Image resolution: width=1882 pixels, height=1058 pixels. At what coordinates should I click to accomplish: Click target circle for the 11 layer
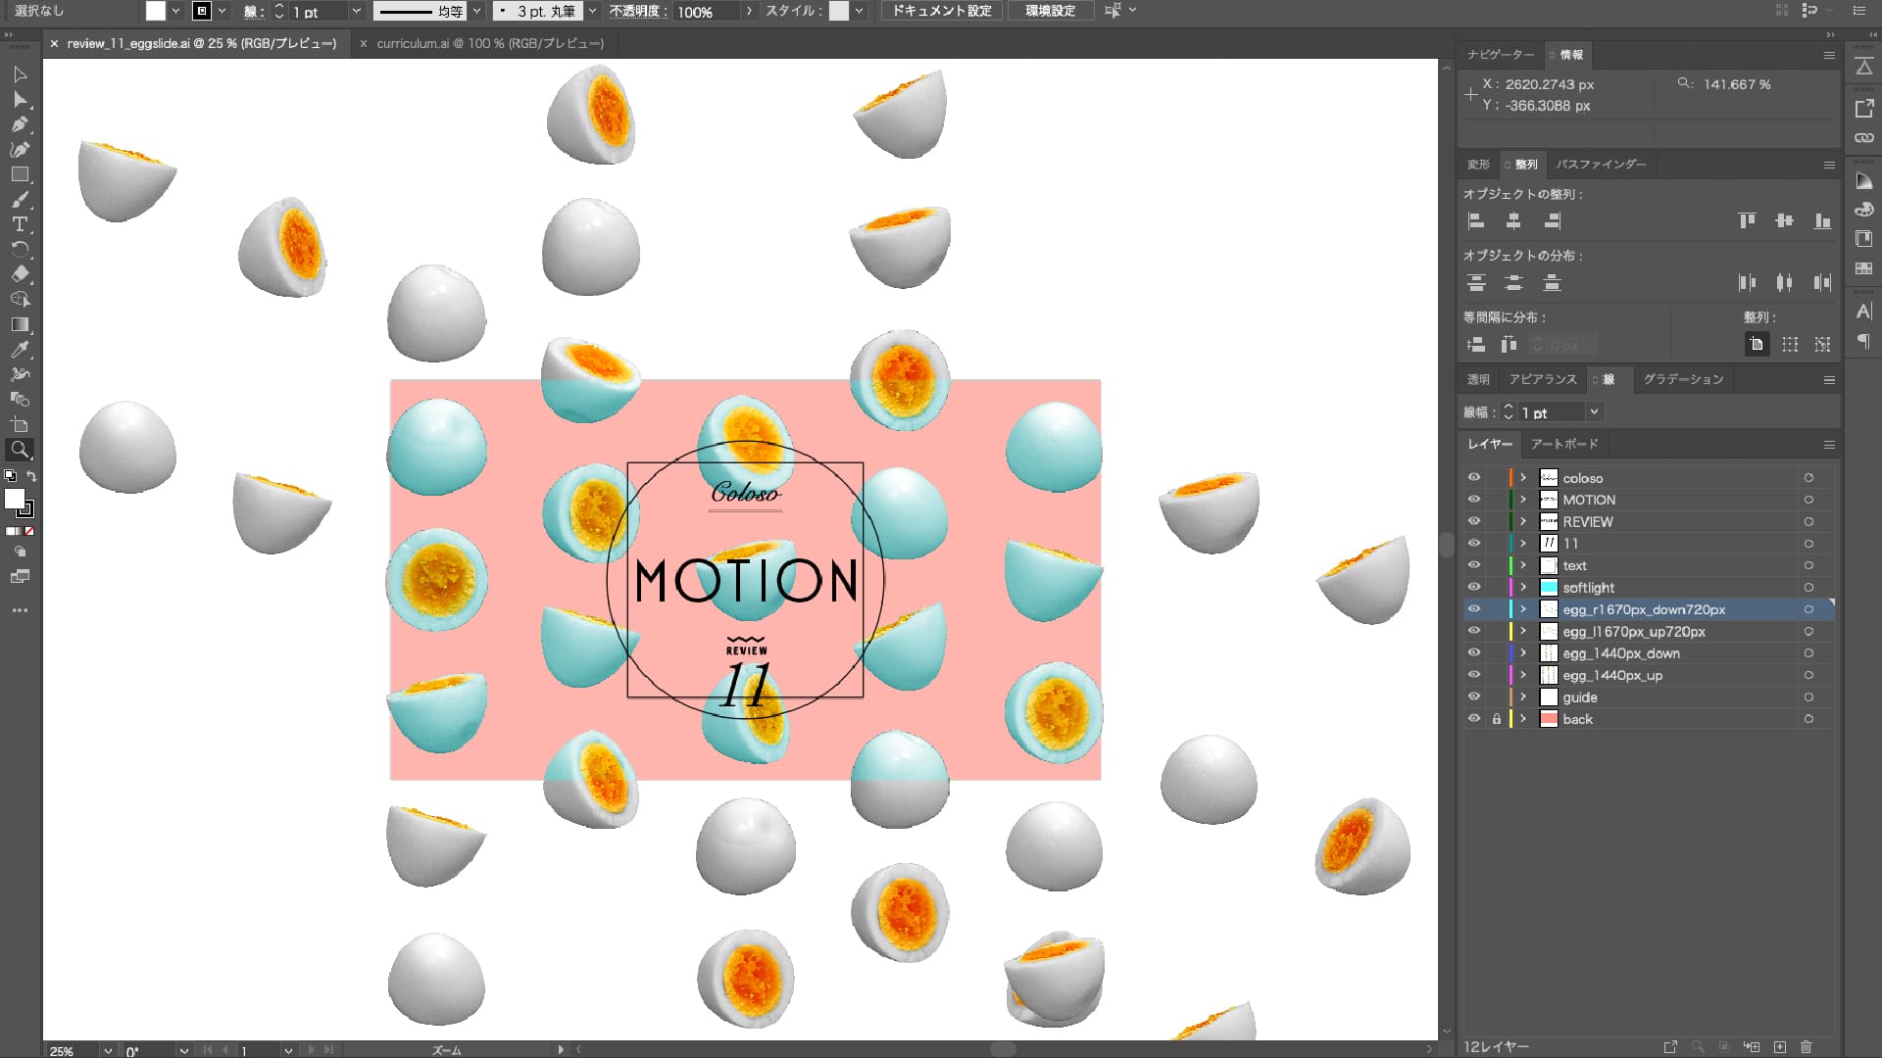point(1808,544)
